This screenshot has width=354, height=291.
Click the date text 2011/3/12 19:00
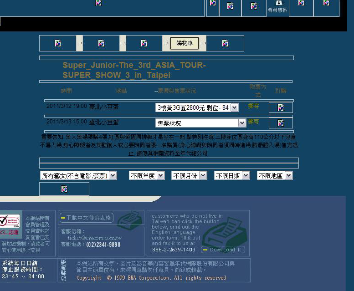click(67, 106)
